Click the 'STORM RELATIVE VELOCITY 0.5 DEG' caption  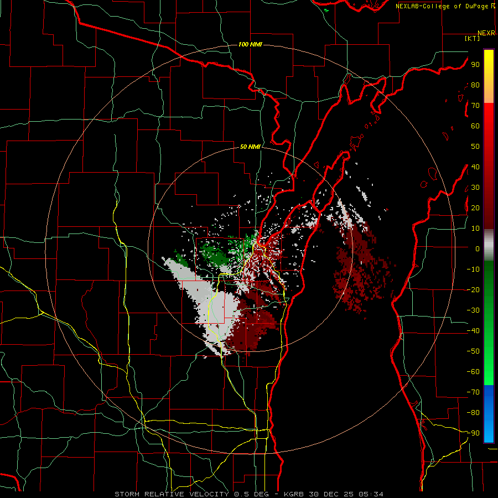coord(191,494)
